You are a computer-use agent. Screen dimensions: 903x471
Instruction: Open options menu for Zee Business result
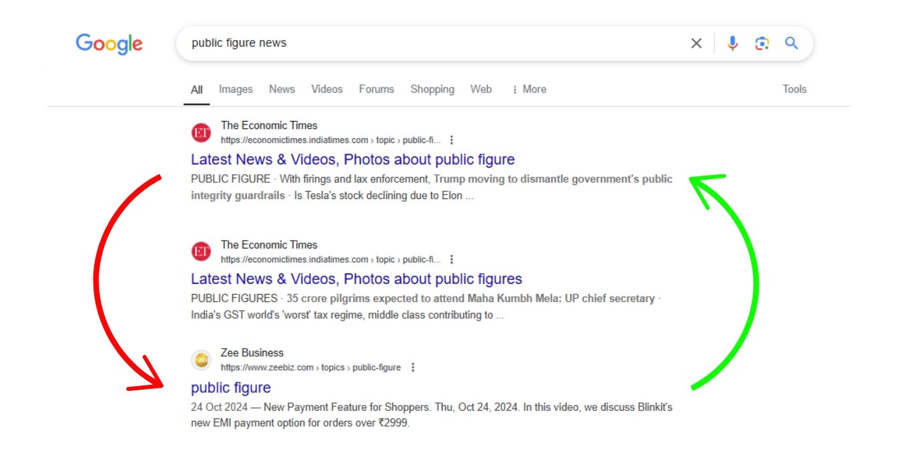[x=413, y=367]
